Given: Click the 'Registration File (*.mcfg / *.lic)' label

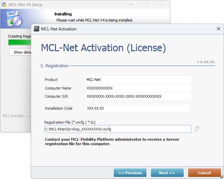Looking at the screenshot, I should pyautogui.click(x=70, y=122).
